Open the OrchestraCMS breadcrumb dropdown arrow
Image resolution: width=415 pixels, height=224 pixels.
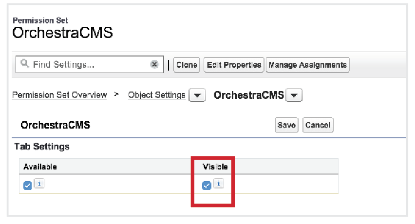294,95
